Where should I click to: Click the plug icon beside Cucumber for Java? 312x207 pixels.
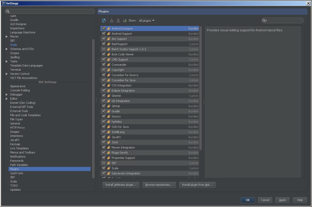(109, 80)
